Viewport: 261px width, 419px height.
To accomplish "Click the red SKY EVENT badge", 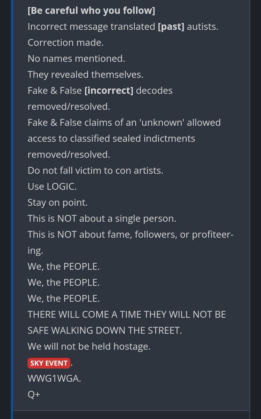I will (x=49, y=363).
